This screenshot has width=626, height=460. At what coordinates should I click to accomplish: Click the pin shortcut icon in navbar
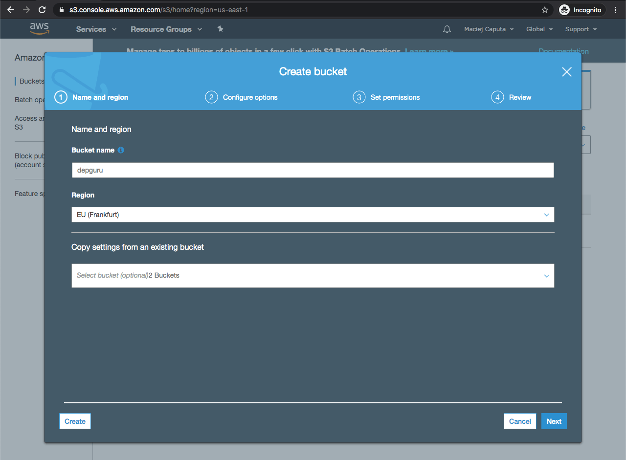click(220, 29)
